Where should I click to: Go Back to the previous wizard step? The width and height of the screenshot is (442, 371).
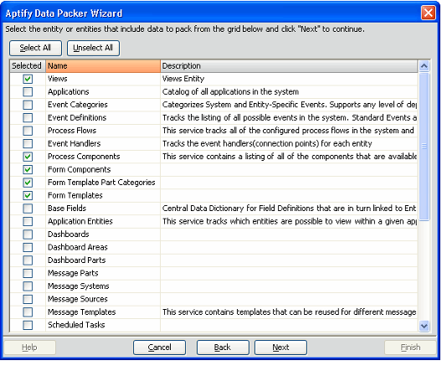(x=223, y=348)
